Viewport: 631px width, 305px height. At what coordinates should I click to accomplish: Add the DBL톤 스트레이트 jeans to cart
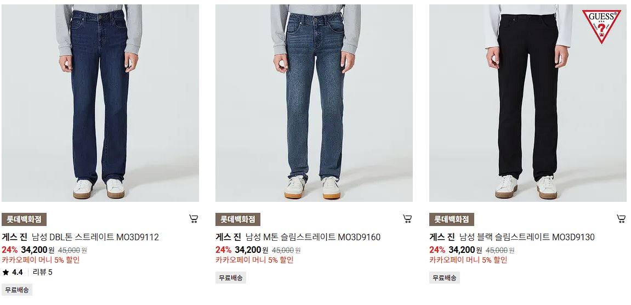194,219
